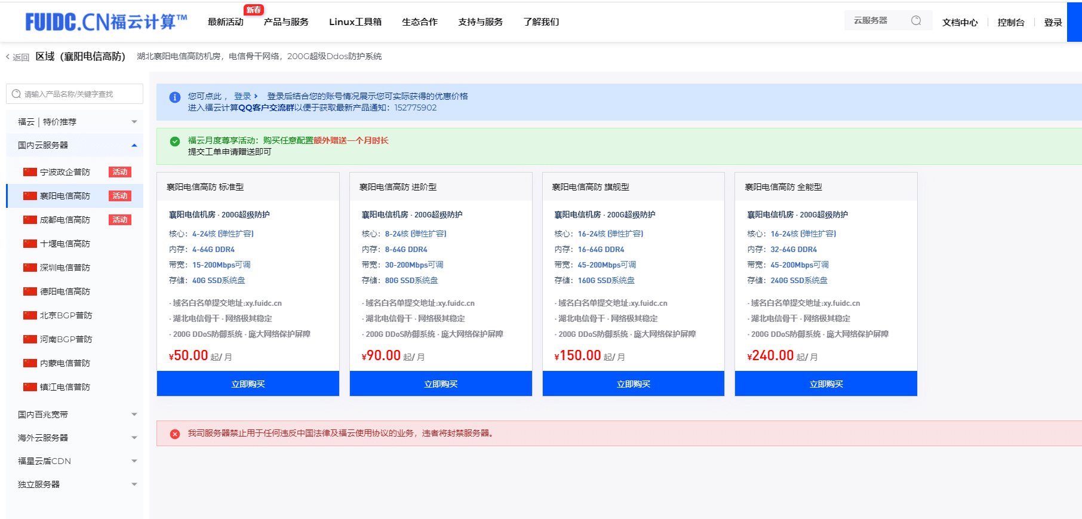Screen dimensions: 1082x519
Task: Click the green checkmark icon in promo banner
Action: pyautogui.click(x=175, y=142)
